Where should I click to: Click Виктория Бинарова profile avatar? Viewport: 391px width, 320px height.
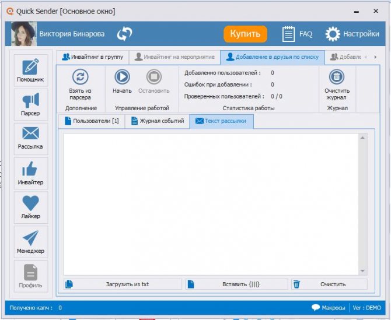[x=24, y=34]
